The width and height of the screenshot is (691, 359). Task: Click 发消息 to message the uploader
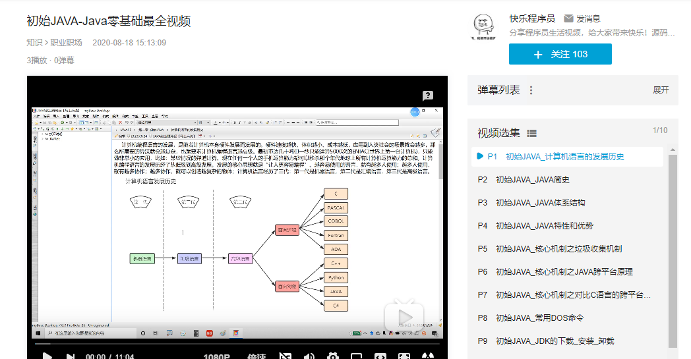click(588, 18)
